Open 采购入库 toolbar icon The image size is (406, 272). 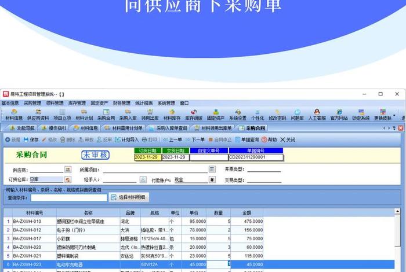point(128,115)
